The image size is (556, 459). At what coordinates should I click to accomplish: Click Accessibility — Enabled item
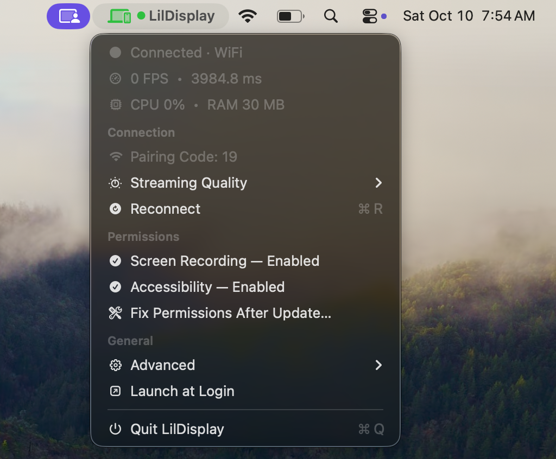point(245,287)
